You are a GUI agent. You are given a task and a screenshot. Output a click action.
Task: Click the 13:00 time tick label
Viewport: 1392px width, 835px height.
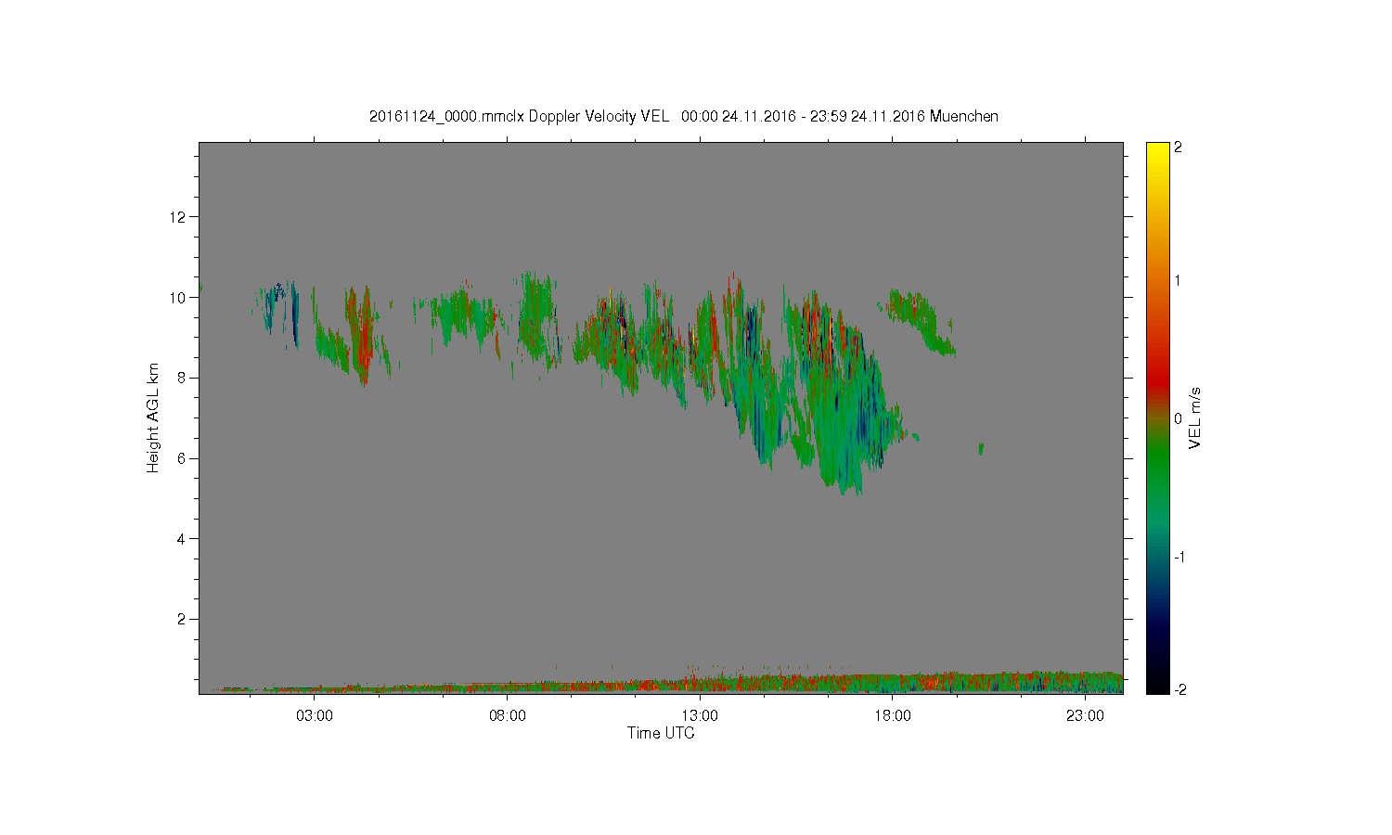point(700,716)
